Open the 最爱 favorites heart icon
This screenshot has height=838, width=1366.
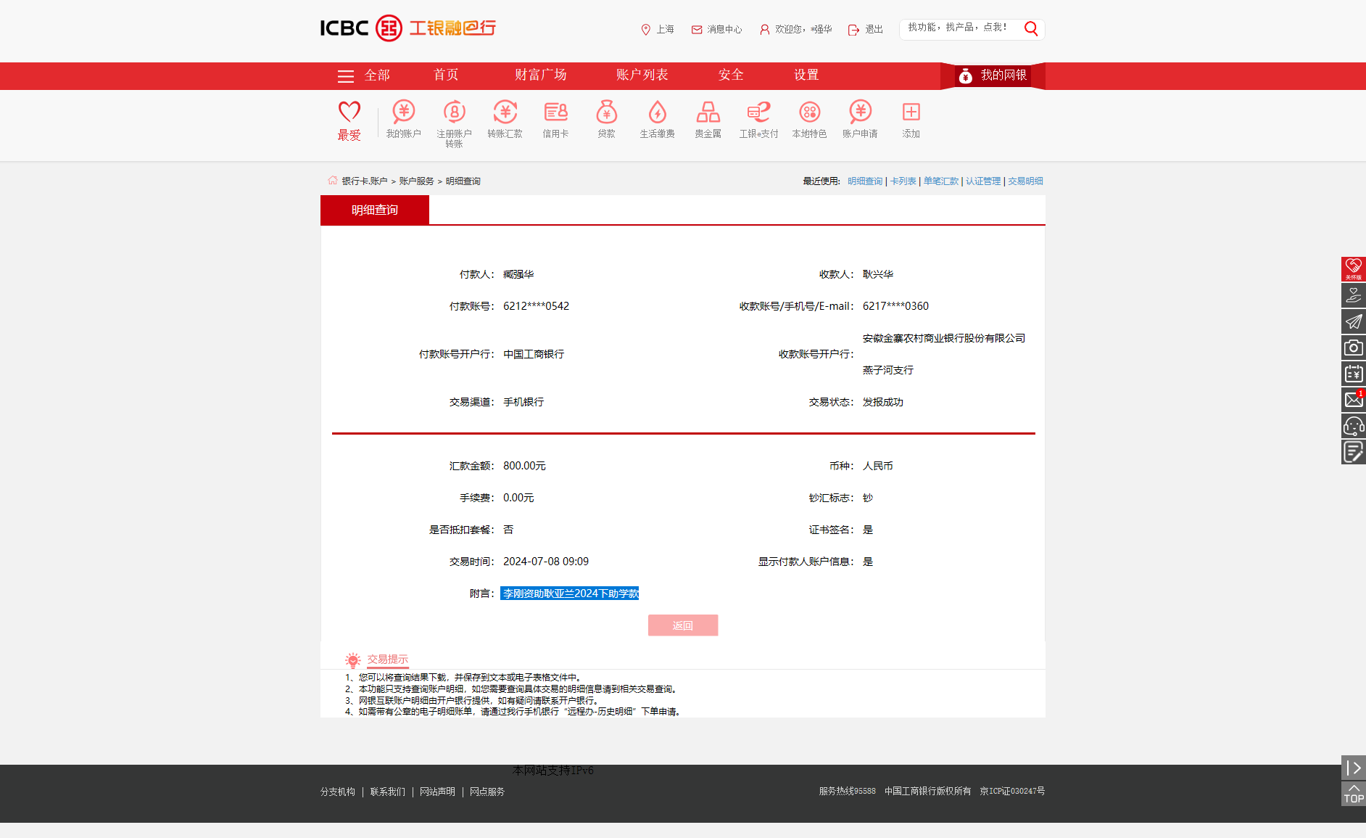[x=349, y=120]
